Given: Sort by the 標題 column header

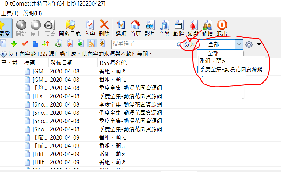Looking at the screenshot, I should tap(36, 63).
